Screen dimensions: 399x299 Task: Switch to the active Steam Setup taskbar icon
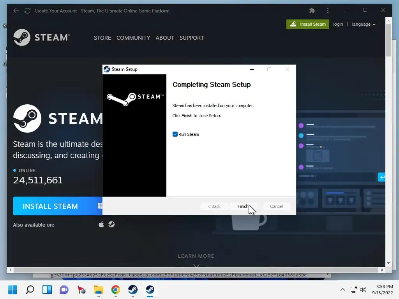point(150,290)
